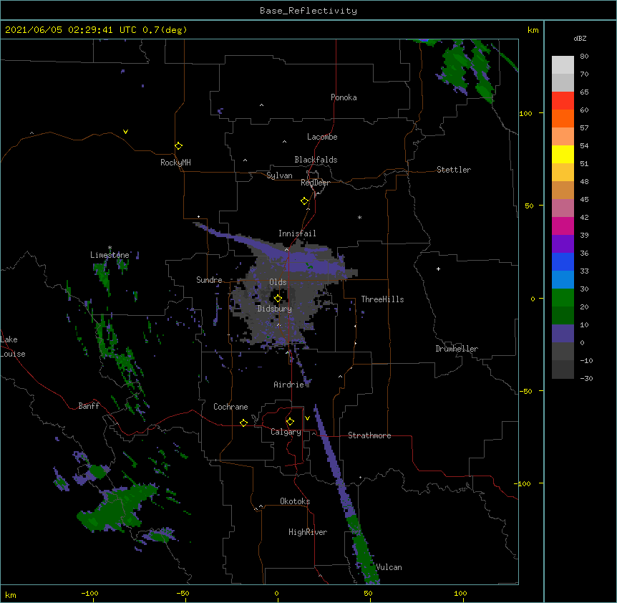
Task: Select the Strathmore city label
Action: [369, 435]
